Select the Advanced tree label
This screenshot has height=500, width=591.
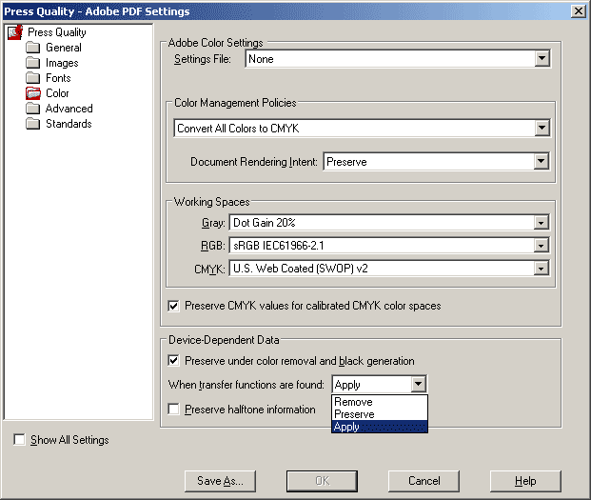pos(69,109)
